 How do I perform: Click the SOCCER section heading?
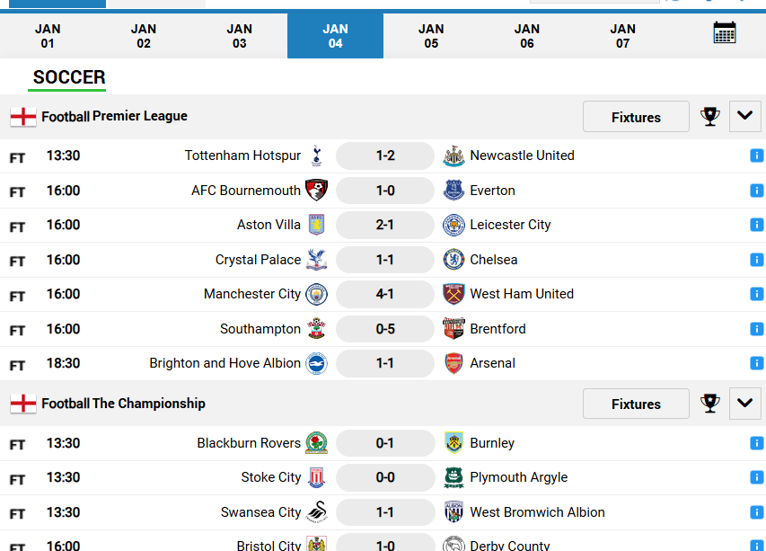(69, 77)
